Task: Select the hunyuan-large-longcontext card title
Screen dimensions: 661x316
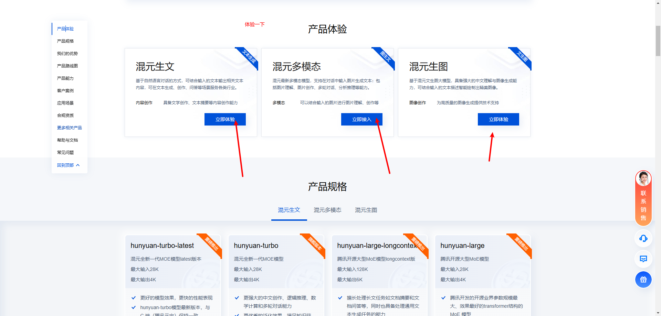Action: point(377,246)
